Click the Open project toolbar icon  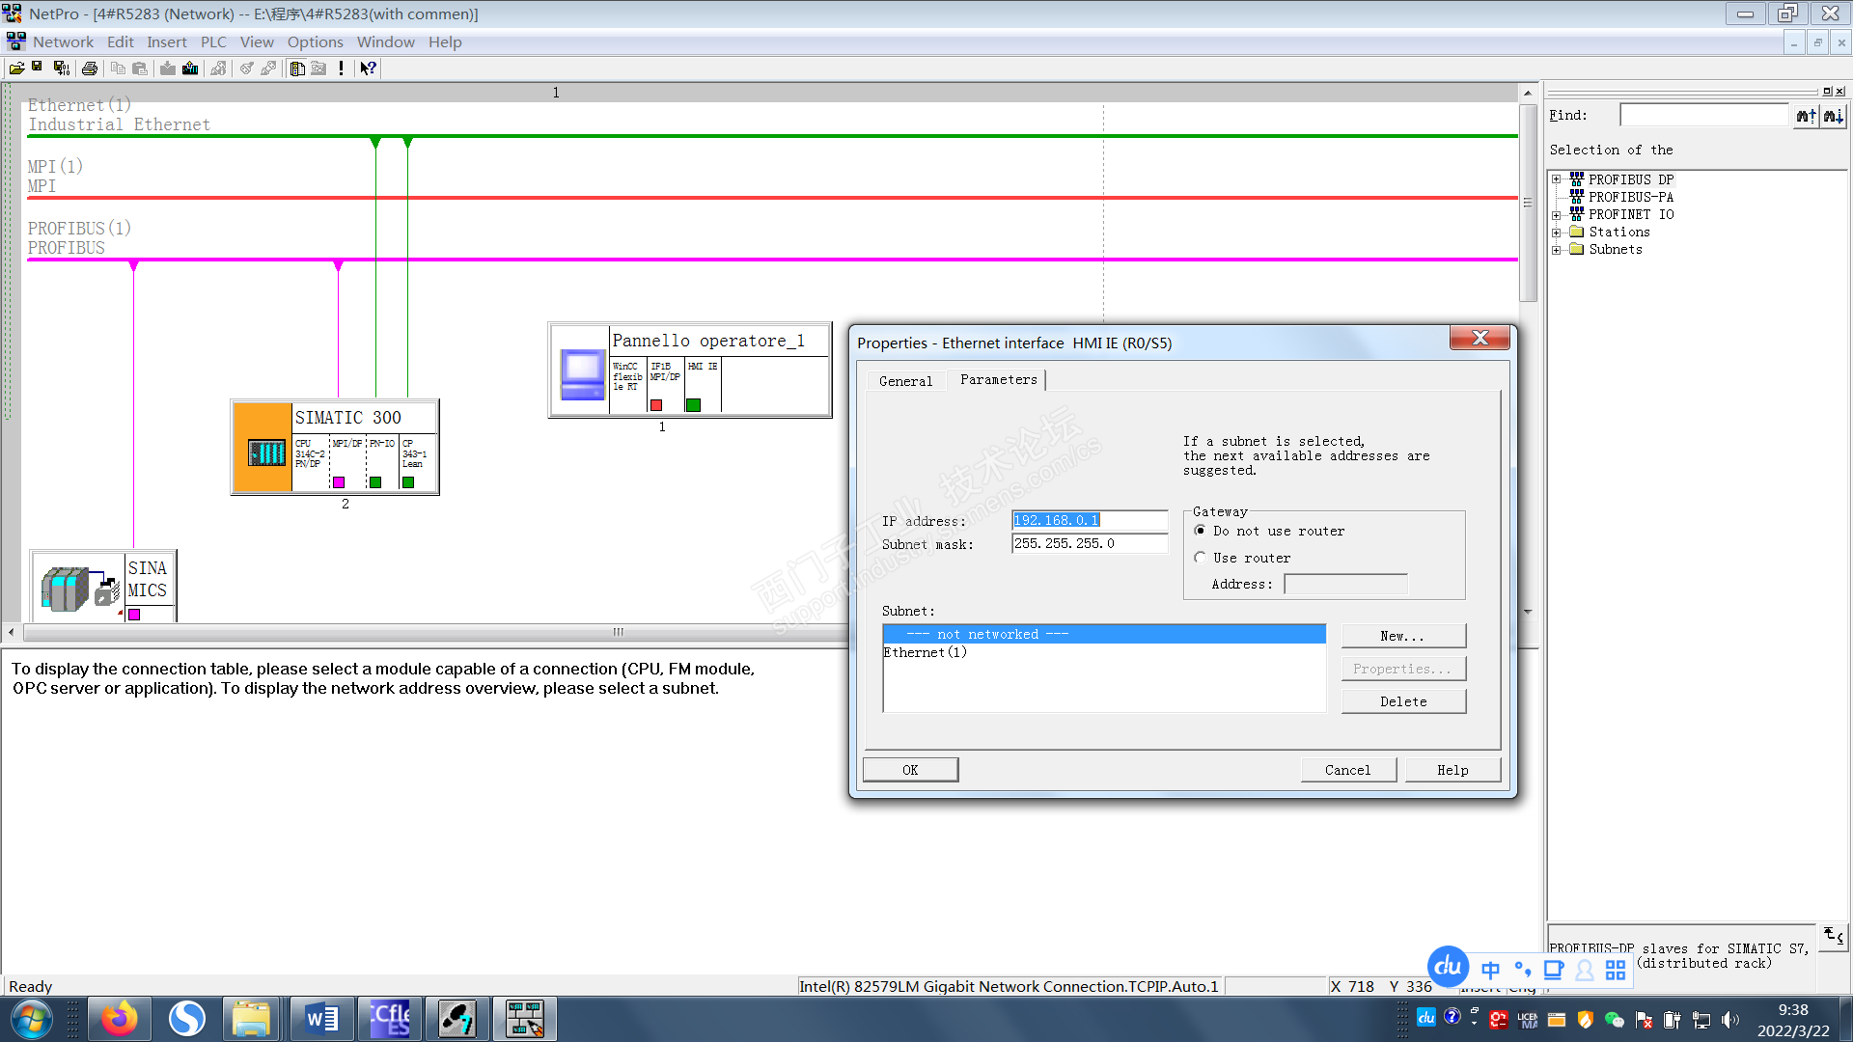coord(16,69)
